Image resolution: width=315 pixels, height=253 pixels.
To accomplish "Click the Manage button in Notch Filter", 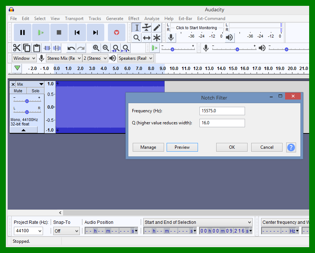I will click(x=148, y=147).
